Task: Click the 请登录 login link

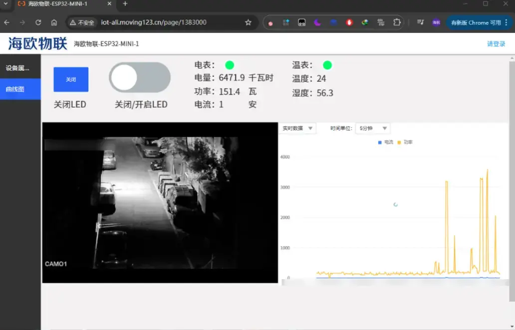Action: pyautogui.click(x=496, y=44)
